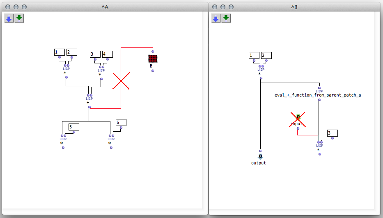Click the bottom outlet of patch B box
Screen dimensions: 383x218
153,71
